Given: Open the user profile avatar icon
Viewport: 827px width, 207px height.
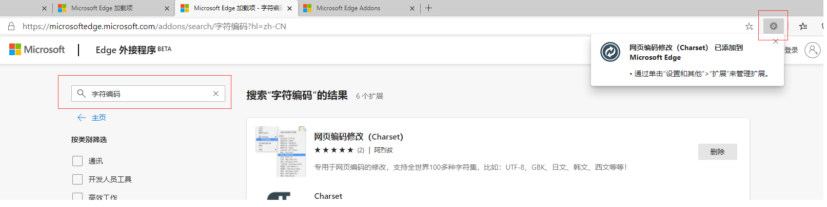Looking at the screenshot, I should (x=813, y=50).
